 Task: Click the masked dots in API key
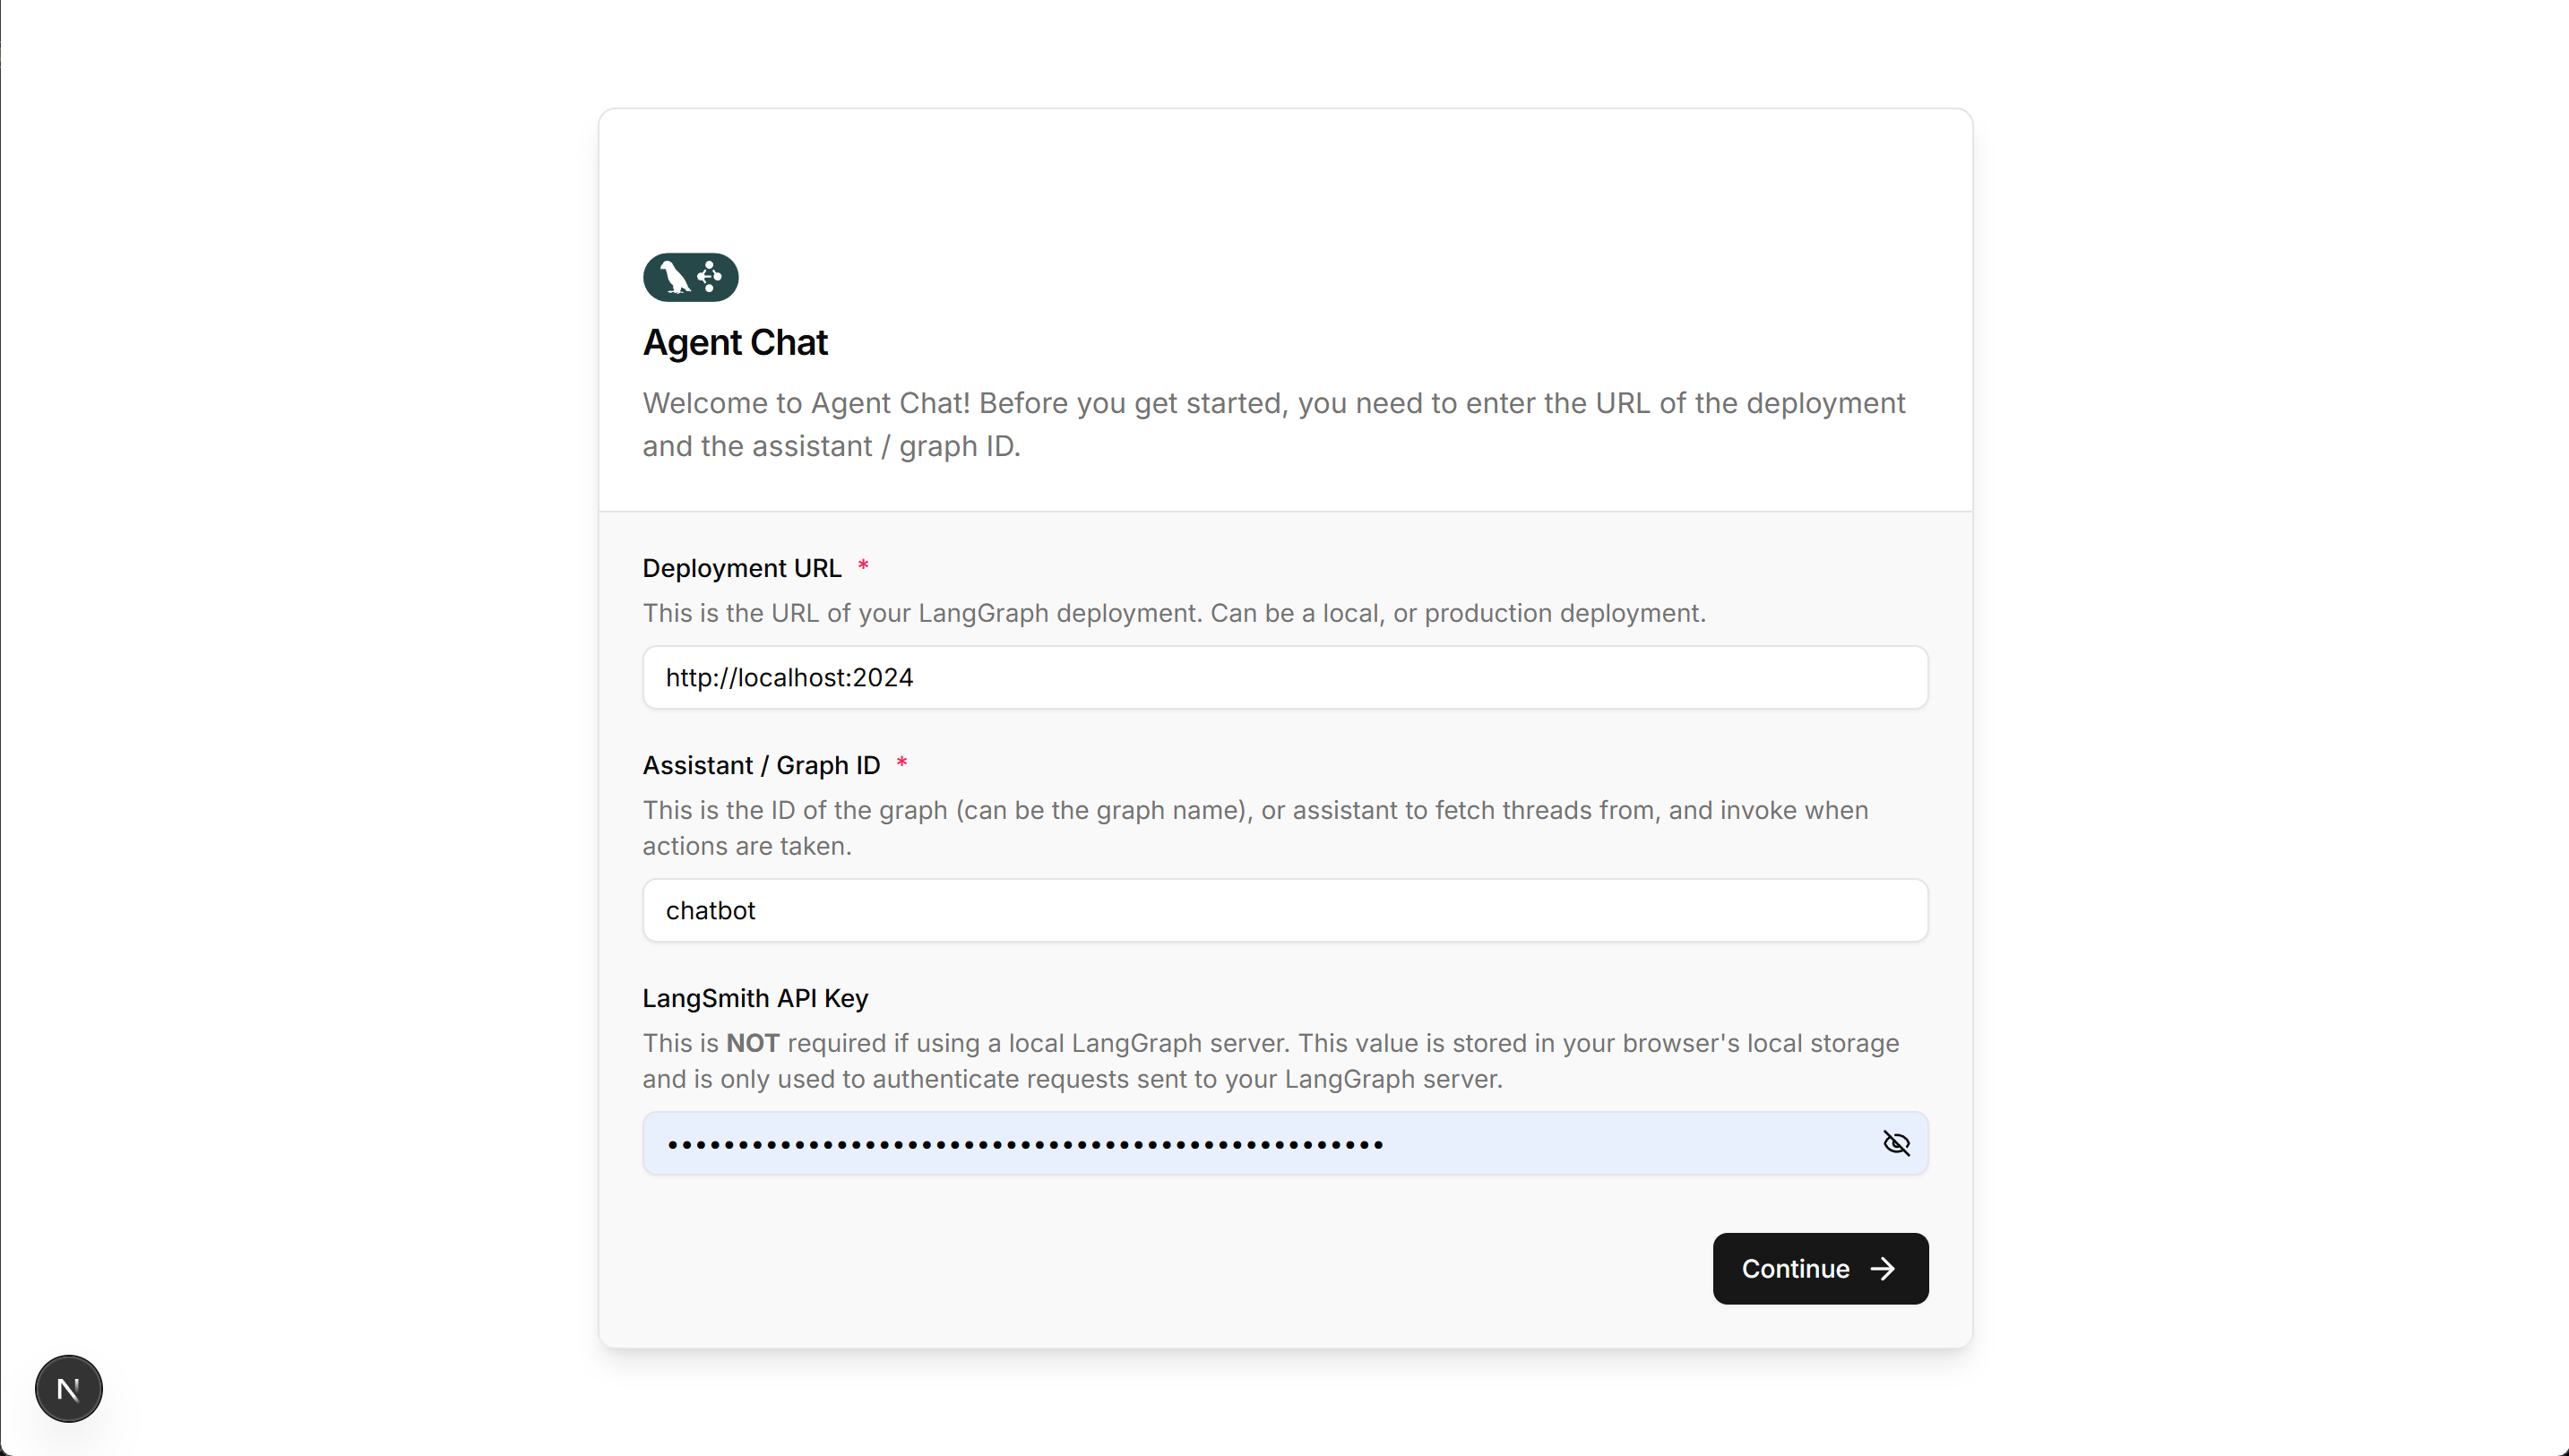(x=1025, y=1144)
